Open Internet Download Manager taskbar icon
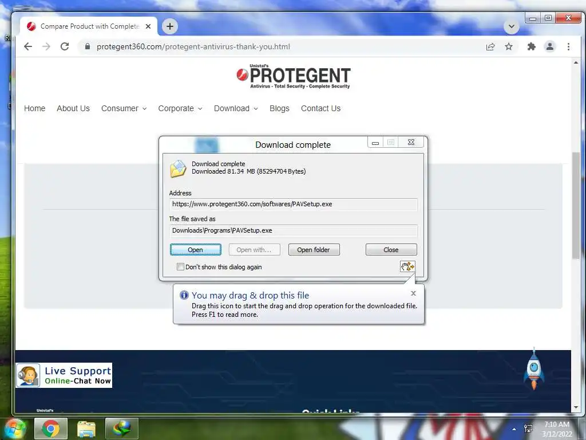The width and height of the screenshot is (586, 440). [122, 429]
